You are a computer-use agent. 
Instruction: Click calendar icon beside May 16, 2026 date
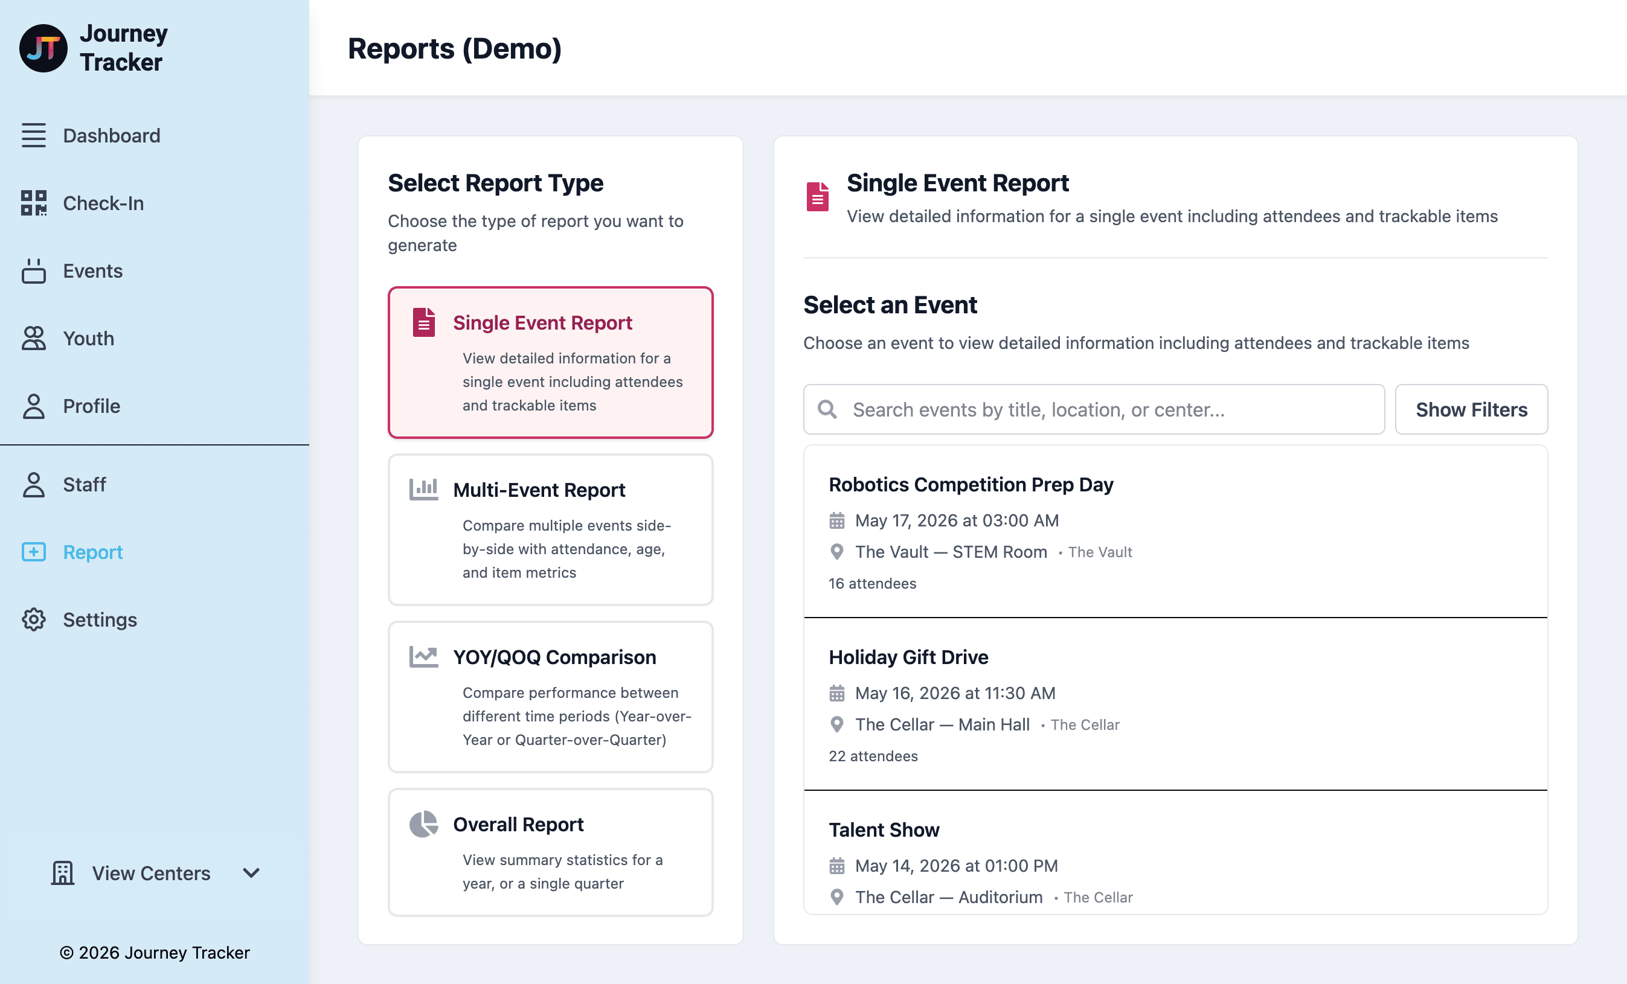point(836,693)
